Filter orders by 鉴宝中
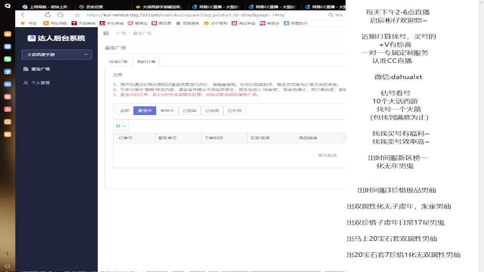Viewport: 484px width, 272px height. click(144, 111)
